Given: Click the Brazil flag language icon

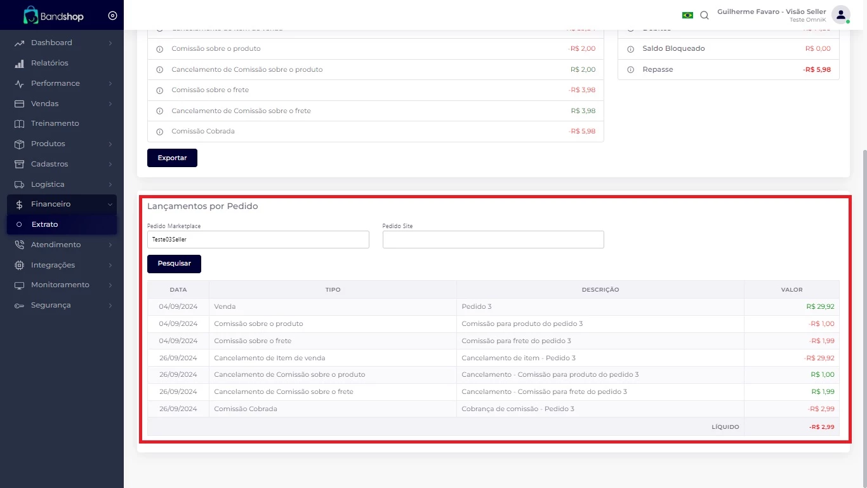Looking at the screenshot, I should point(687,15).
